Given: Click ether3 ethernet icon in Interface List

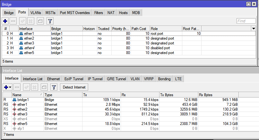Looking at the screenshot, I should 14,114.
